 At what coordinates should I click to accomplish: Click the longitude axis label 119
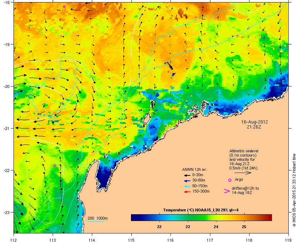click(288, 240)
